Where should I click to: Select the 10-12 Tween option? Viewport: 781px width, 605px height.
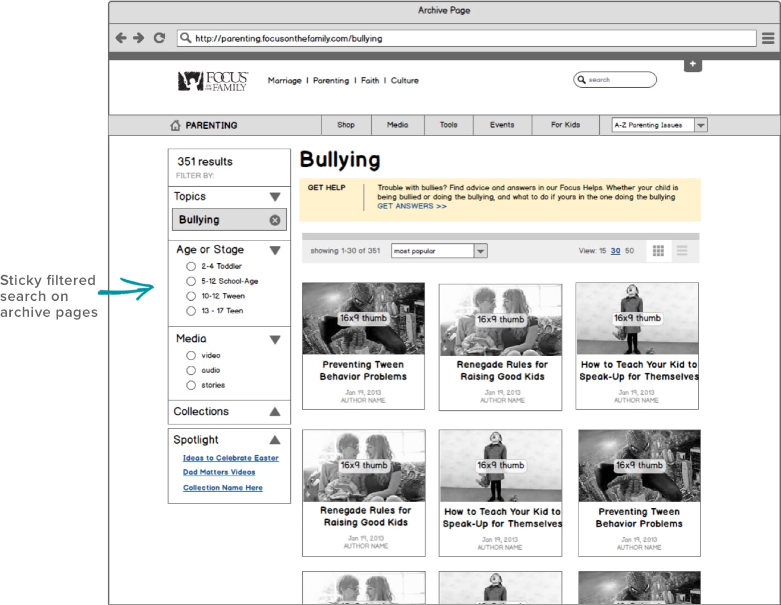click(x=191, y=296)
